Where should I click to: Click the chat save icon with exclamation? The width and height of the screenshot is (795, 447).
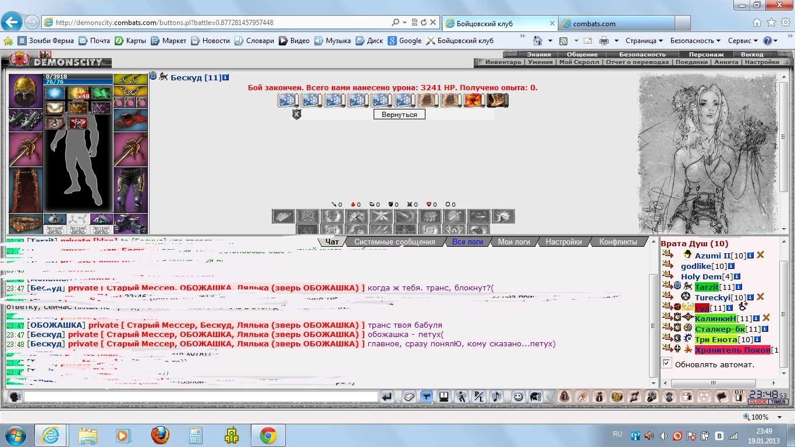point(444,397)
